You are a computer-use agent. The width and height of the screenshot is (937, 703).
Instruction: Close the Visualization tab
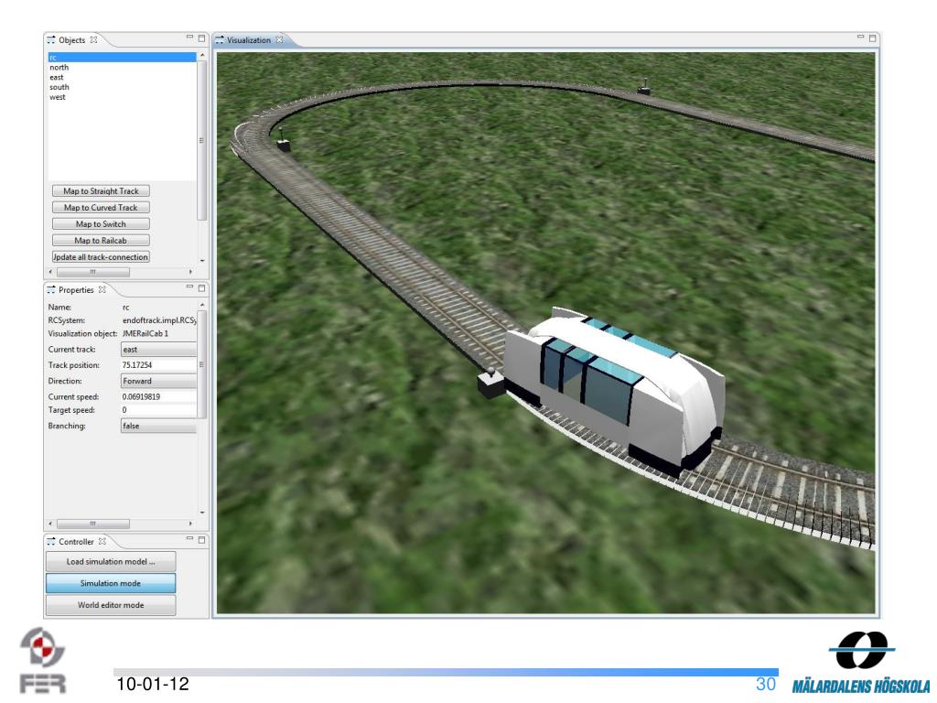coord(279,40)
